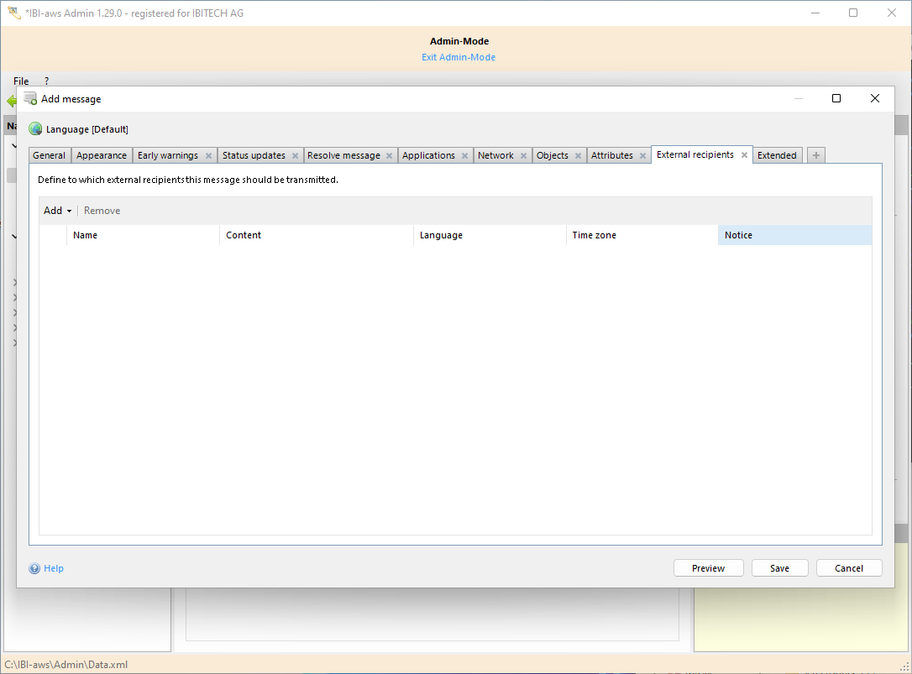Screen dimensions: 912x674
Task: Open the Objects tab
Action: pos(553,155)
